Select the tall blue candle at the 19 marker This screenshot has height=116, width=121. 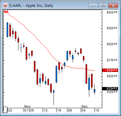click(56, 74)
